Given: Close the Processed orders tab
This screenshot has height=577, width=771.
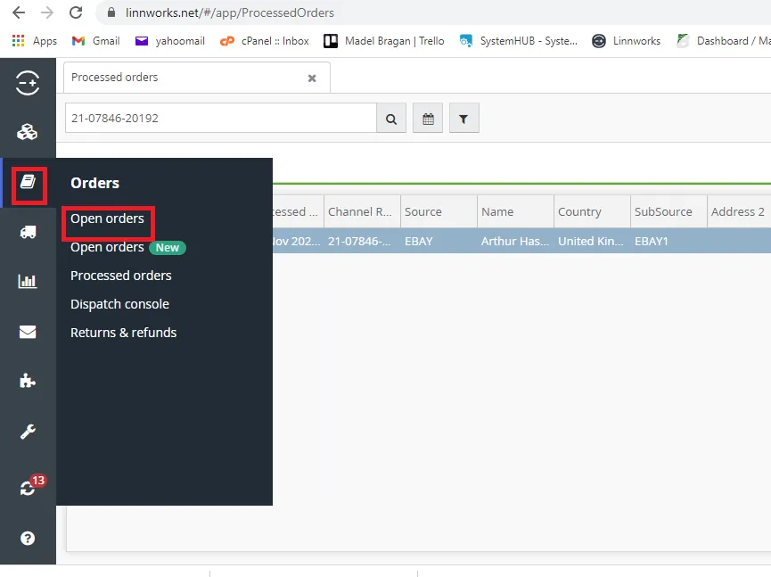Looking at the screenshot, I should [312, 78].
